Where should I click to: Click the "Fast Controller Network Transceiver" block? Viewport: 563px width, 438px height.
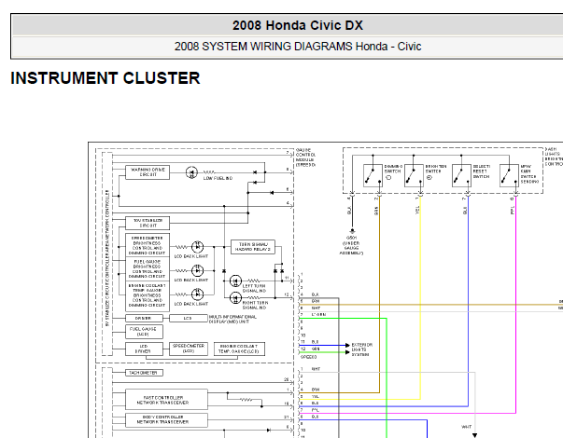[166, 399]
